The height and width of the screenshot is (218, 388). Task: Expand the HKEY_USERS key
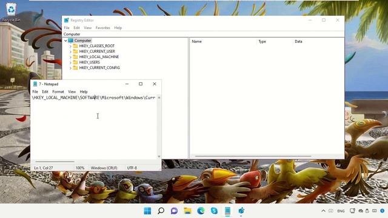tap(70, 62)
